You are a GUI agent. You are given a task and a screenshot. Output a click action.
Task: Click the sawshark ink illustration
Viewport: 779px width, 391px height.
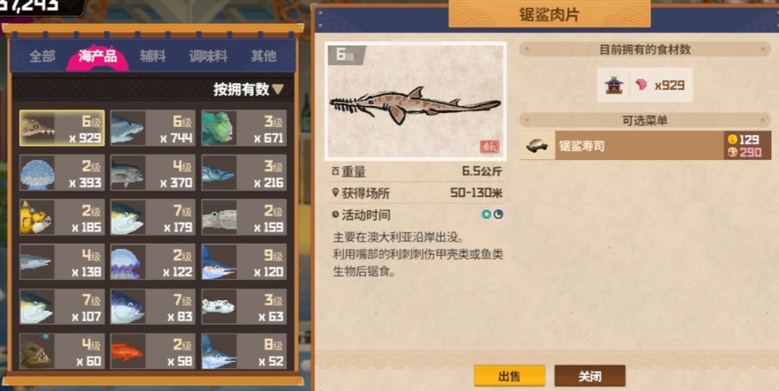[x=415, y=101]
